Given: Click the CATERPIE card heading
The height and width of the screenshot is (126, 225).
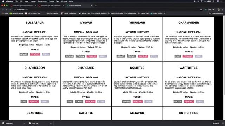Looking at the screenshot, I should 86,113.
